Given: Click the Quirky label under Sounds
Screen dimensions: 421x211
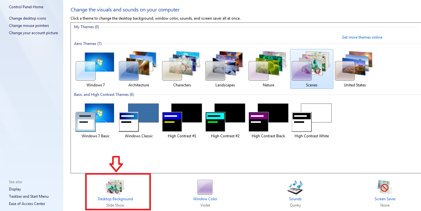Looking at the screenshot, I should pyautogui.click(x=295, y=205).
